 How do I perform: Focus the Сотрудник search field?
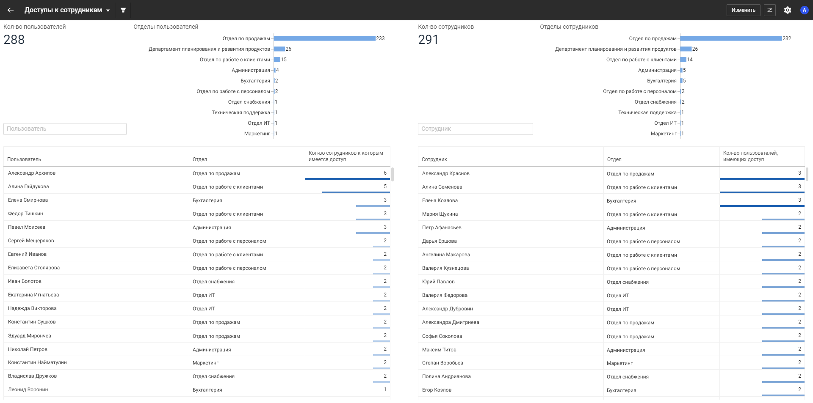click(x=475, y=129)
